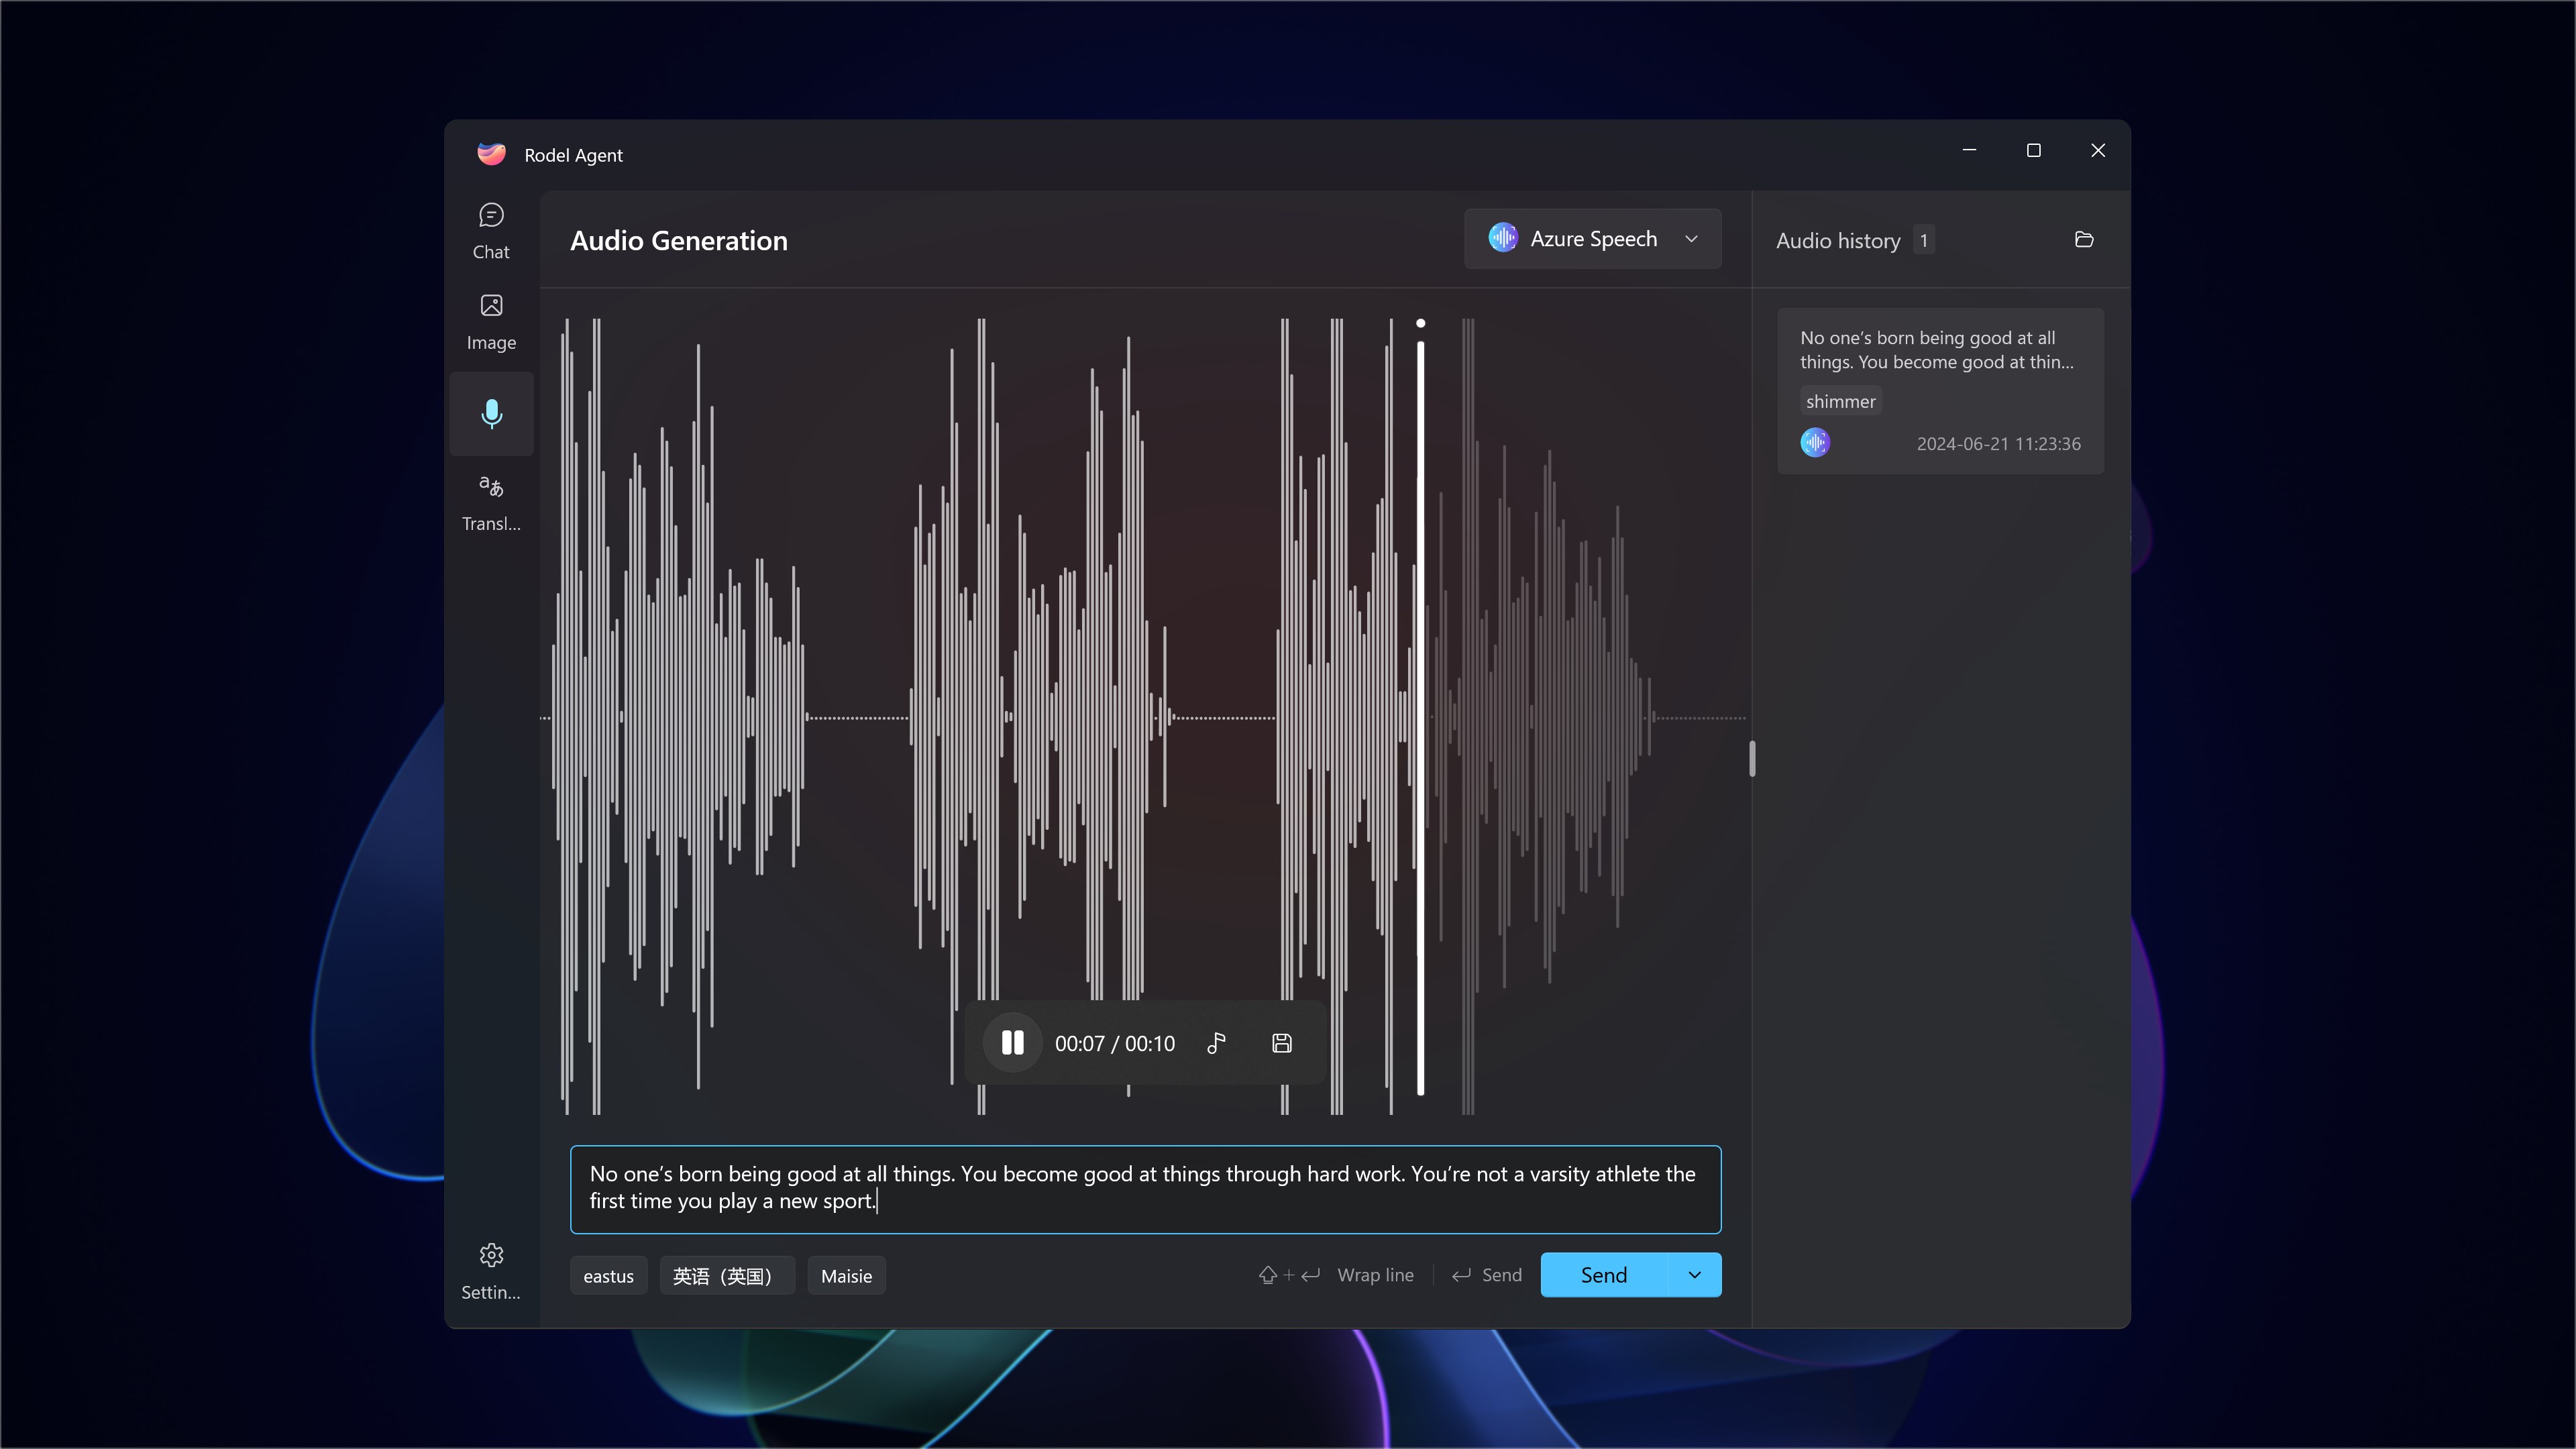2576x1449 pixels.
Task: Open the audio history folder
Action: click(x=2084, y=240)
